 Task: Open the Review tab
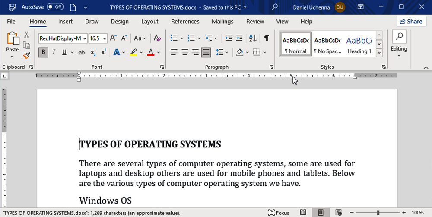point(255,22)
